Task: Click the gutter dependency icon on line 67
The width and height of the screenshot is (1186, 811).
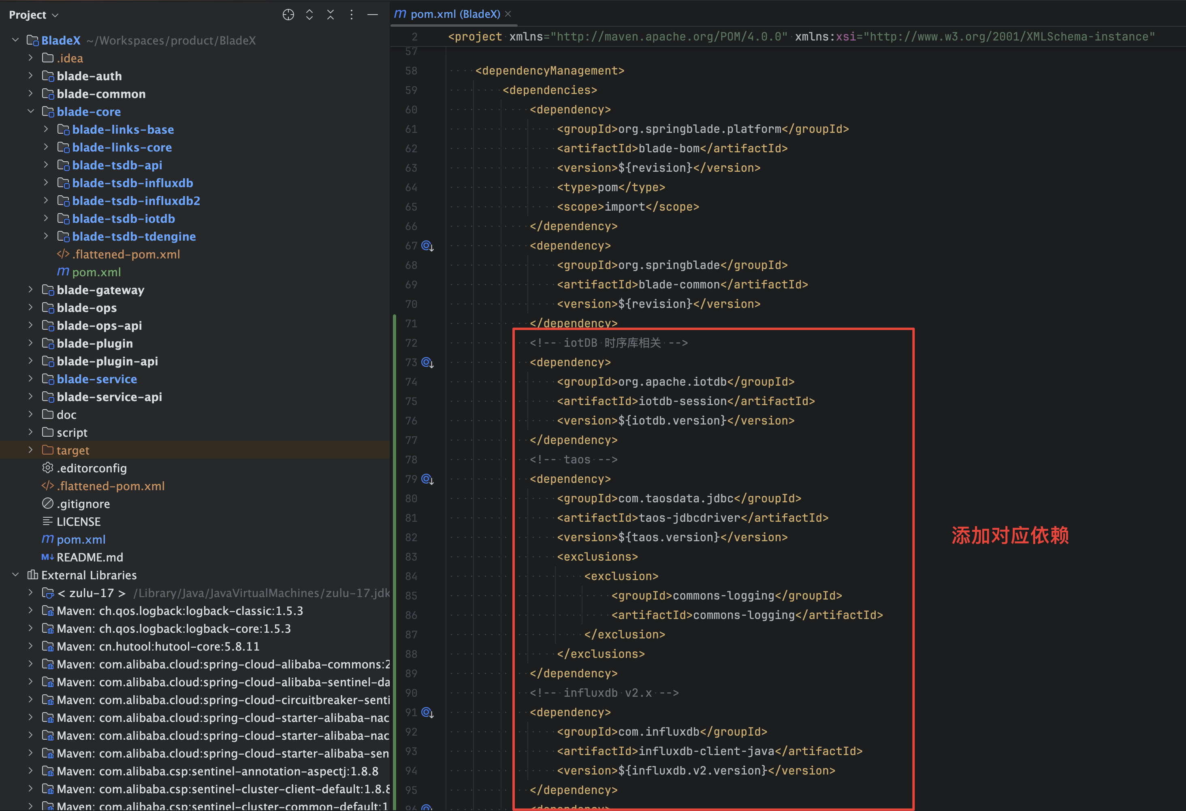Action: pyautogui.click(x=427, y=246)
